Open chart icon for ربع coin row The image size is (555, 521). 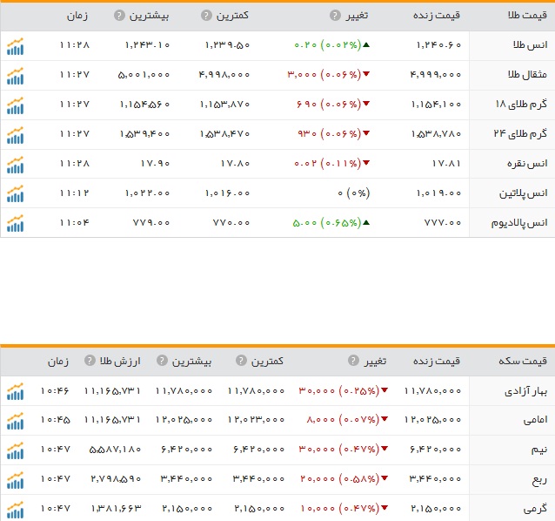pos(15,480)
